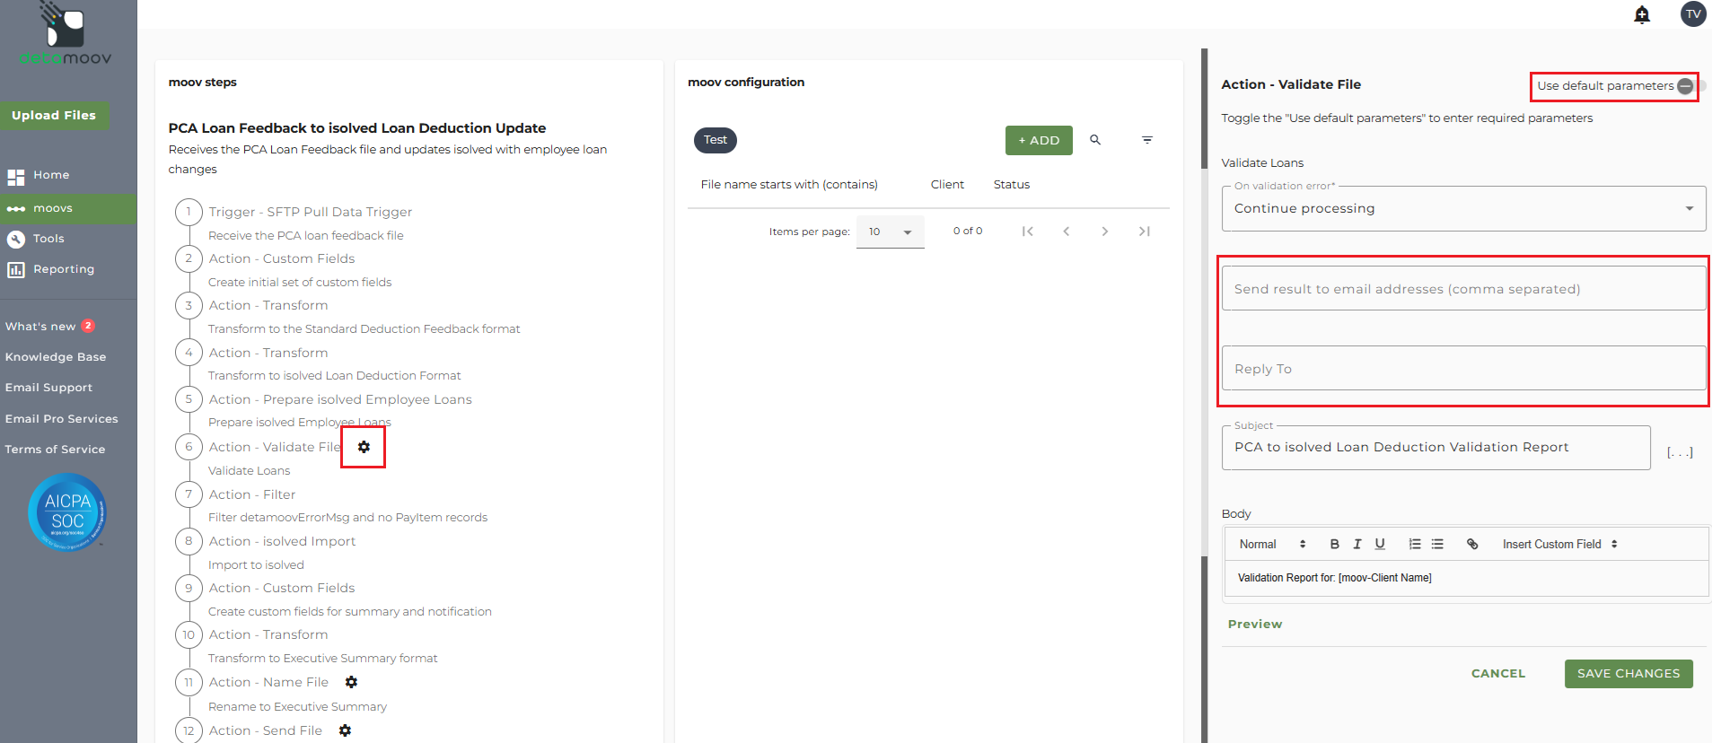
Task: Apply italic formatting in Body editor
Action: point(1357,544)
